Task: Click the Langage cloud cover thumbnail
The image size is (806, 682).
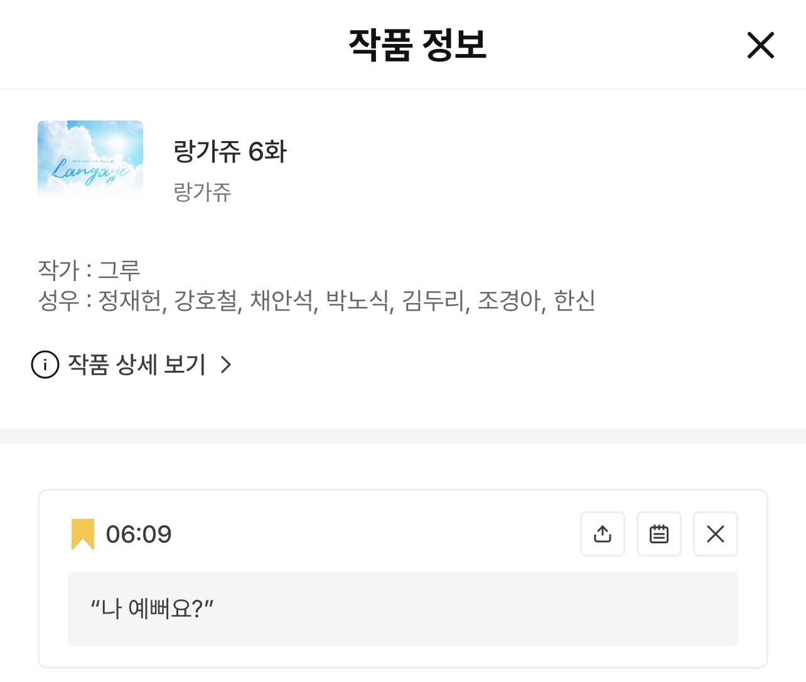Action: coord(90,161)
